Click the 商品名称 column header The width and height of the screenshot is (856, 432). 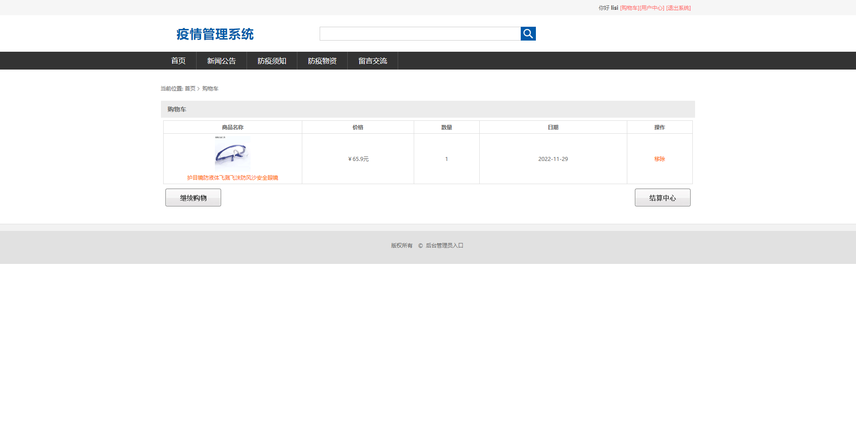[x=233, y=128]
